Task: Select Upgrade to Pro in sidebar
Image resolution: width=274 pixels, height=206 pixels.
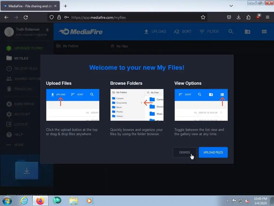Action: point(25,48)
